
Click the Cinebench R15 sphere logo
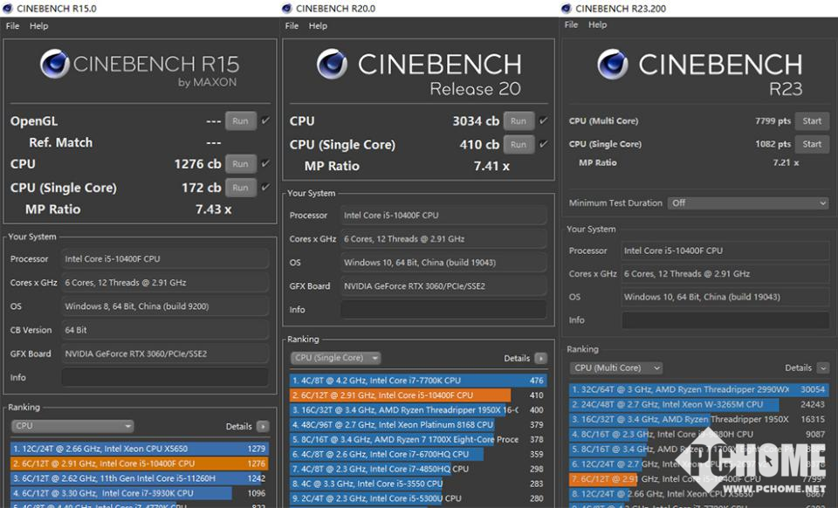coord(54,64)
